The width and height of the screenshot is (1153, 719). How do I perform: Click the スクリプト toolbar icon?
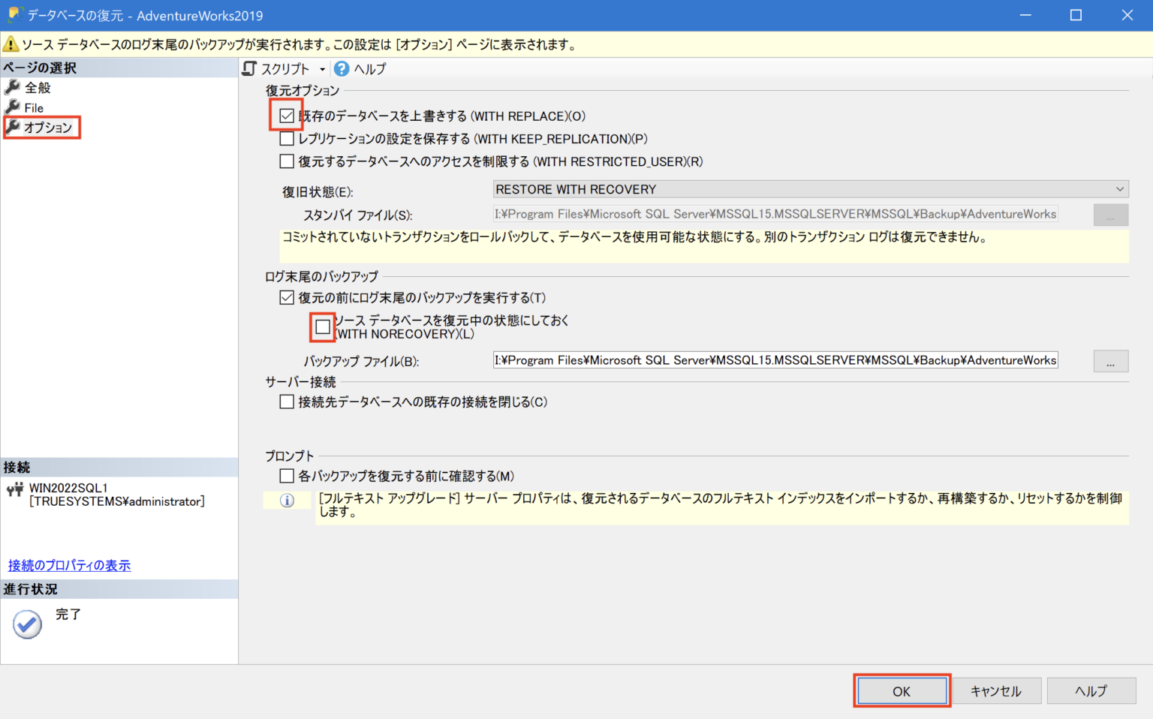[250, 68]
